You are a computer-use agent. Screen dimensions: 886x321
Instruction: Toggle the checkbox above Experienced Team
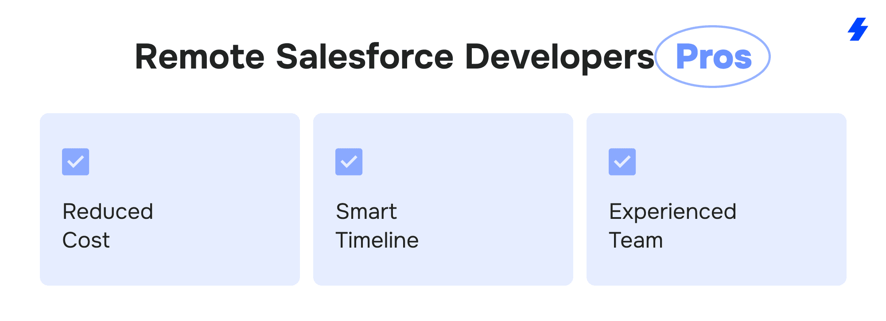point(622,162)
